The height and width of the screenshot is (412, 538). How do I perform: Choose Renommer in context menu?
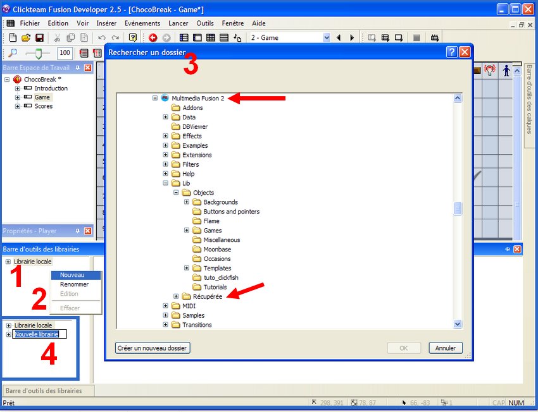(x=76, y=284)
